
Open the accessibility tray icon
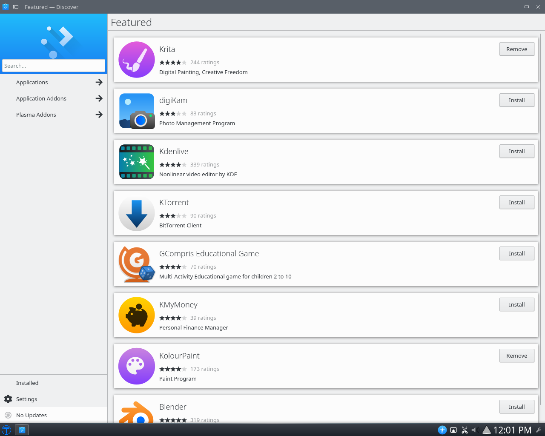[x=442, y=430]
